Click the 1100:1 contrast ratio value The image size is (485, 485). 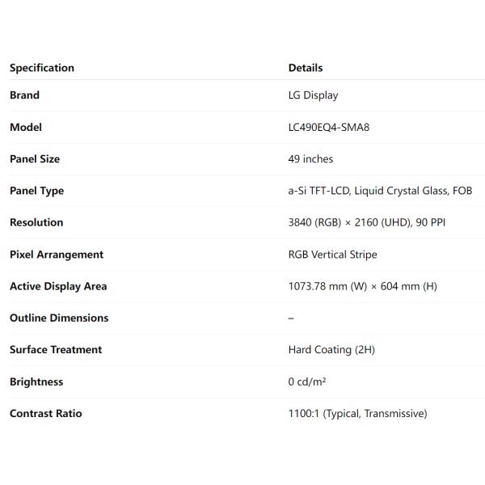click(357, 413)
